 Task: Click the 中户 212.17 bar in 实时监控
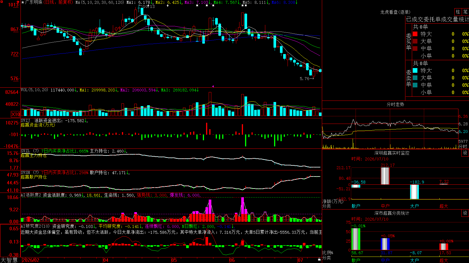coord(385,176)
